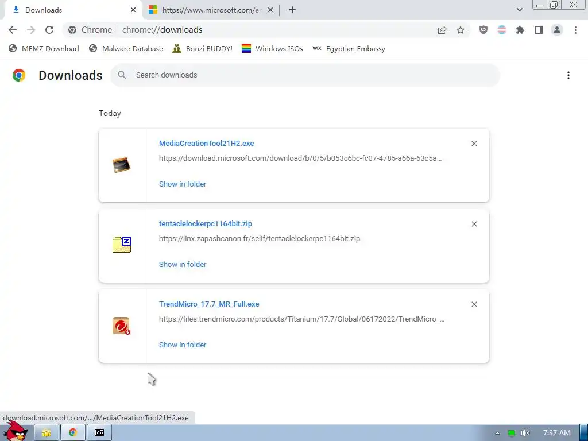
Task: Bookmark this tab with the star icon
Action: click(x=461, y=30)
